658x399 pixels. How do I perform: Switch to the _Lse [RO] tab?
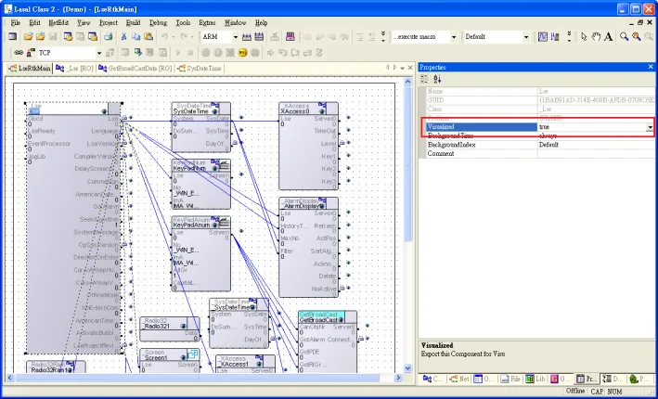coord(74,68)
